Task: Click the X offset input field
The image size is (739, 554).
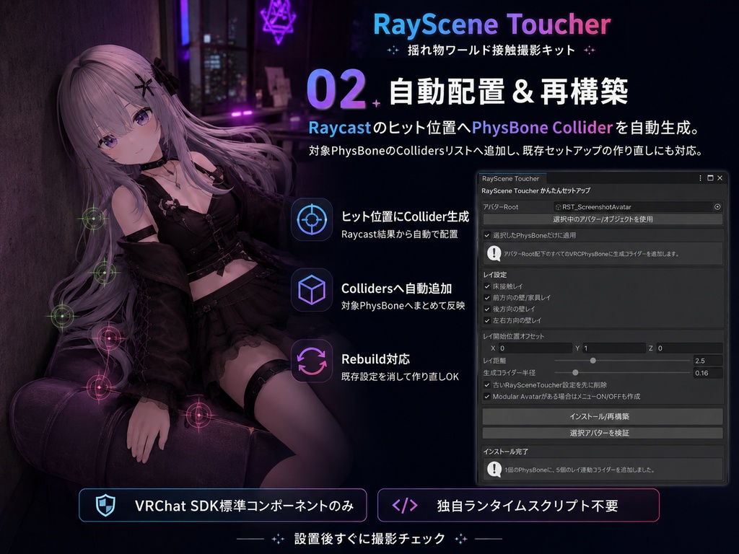Action: point(535,348)
